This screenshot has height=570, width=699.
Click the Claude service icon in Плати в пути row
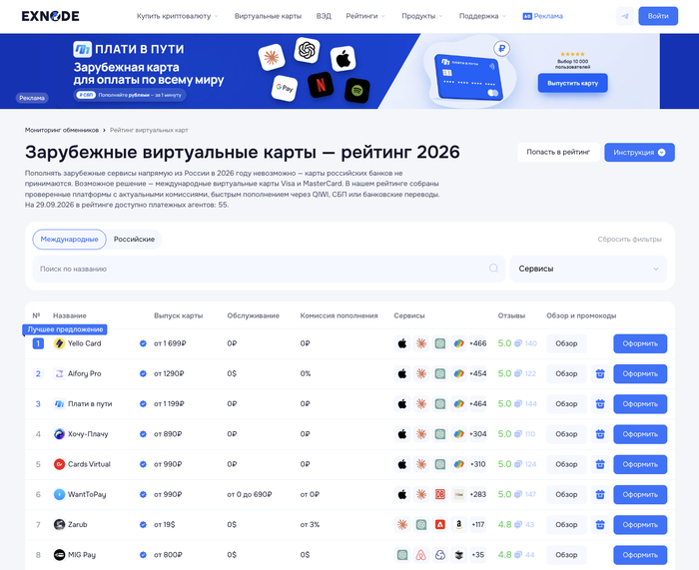421,403
